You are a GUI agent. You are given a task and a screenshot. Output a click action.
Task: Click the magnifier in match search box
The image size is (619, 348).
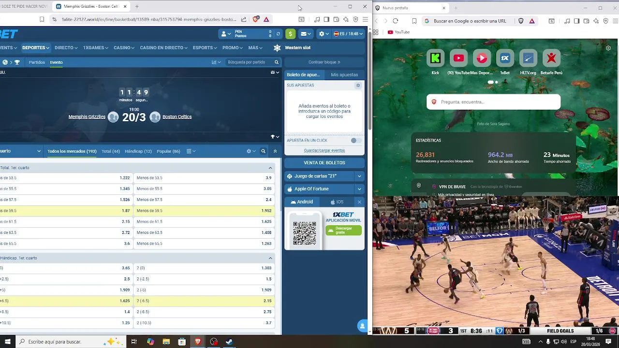(277, 62)
